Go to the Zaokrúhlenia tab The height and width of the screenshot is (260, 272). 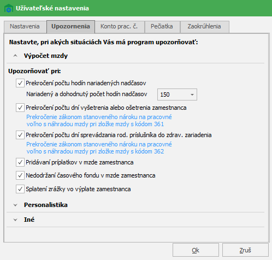tap(204, 27)
